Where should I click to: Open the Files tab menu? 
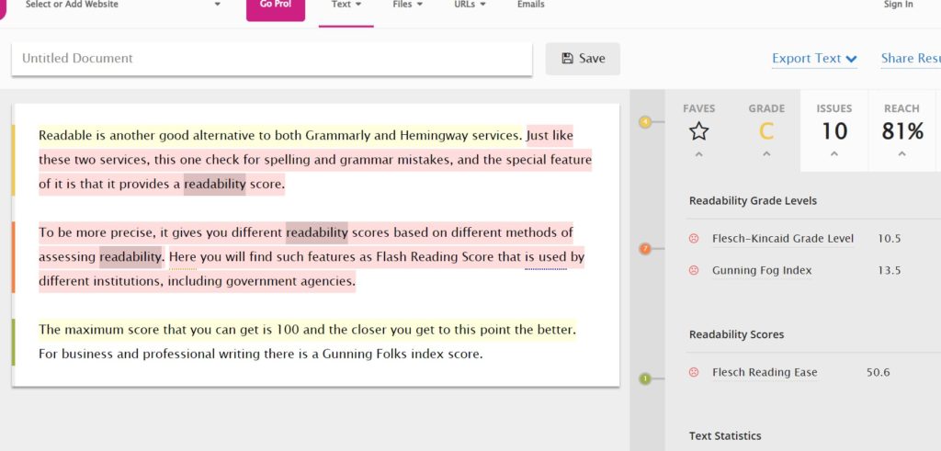(x=407, y=5)
